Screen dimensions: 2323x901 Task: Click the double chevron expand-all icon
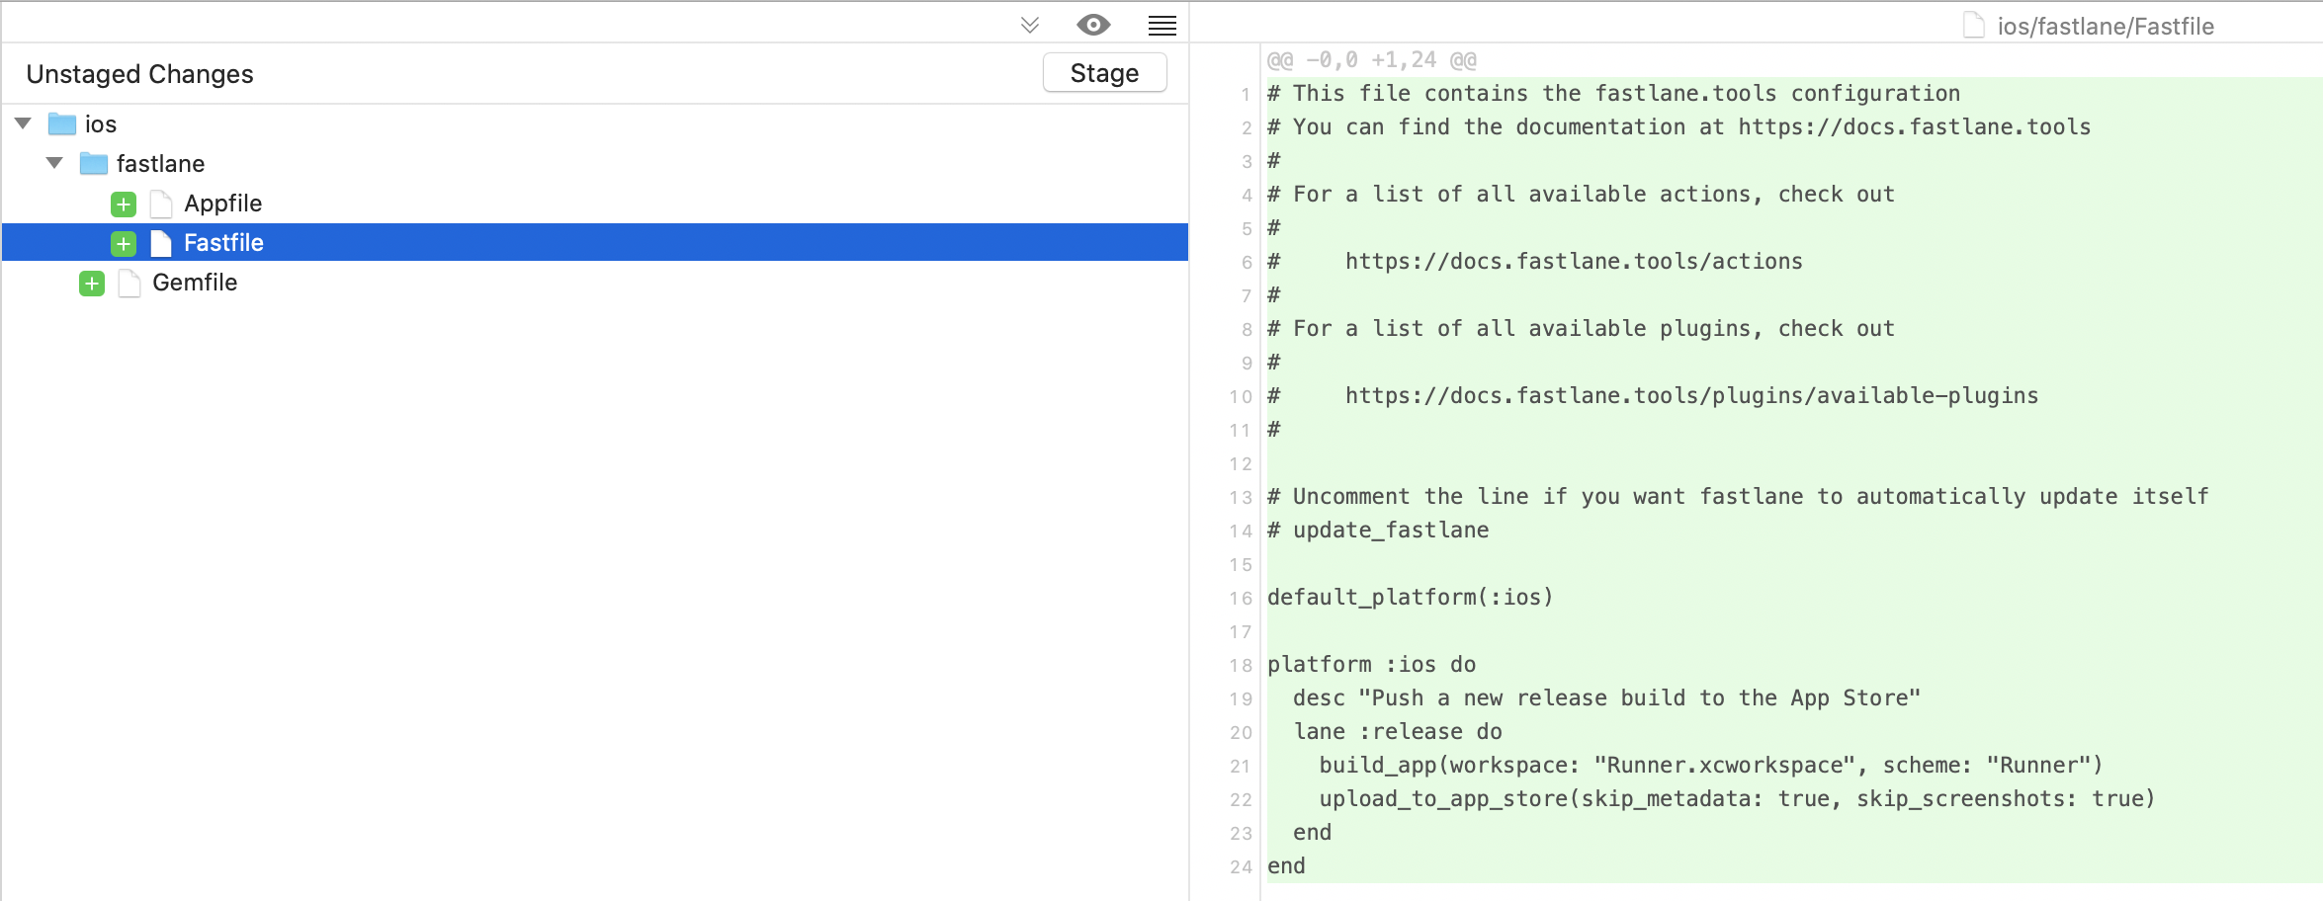[x=1030, y=26]
